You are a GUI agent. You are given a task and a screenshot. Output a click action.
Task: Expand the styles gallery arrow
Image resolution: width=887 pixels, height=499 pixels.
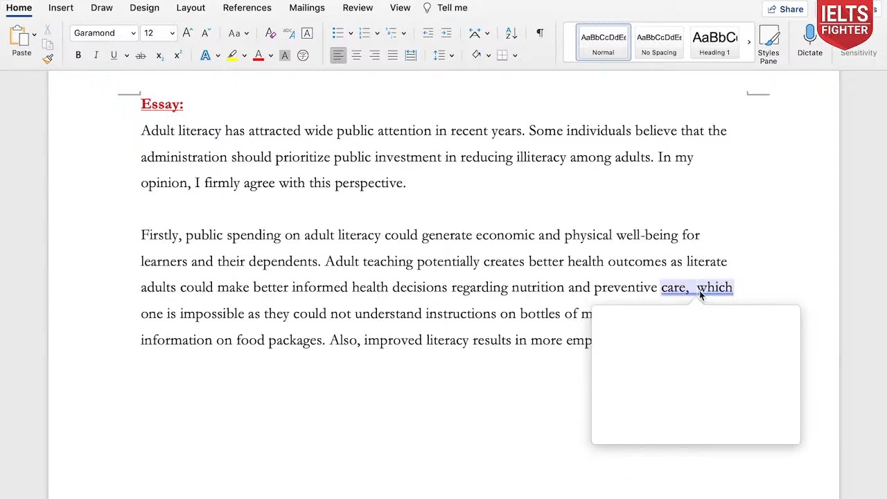click(x=748, y=42)
